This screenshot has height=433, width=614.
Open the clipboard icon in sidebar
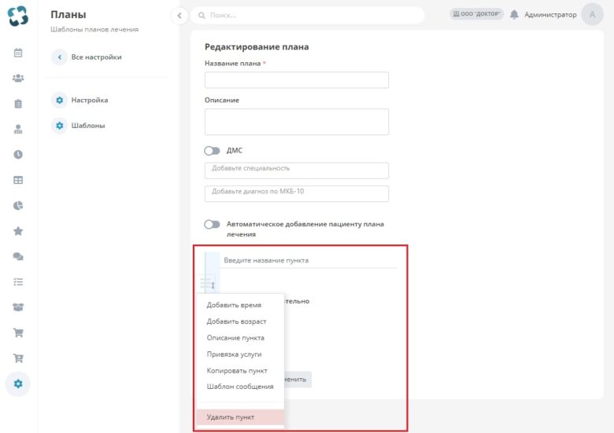point(18,104)
